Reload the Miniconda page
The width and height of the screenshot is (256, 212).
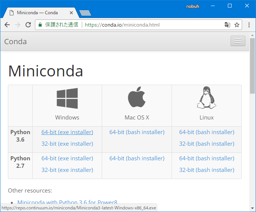coord(28,25)
